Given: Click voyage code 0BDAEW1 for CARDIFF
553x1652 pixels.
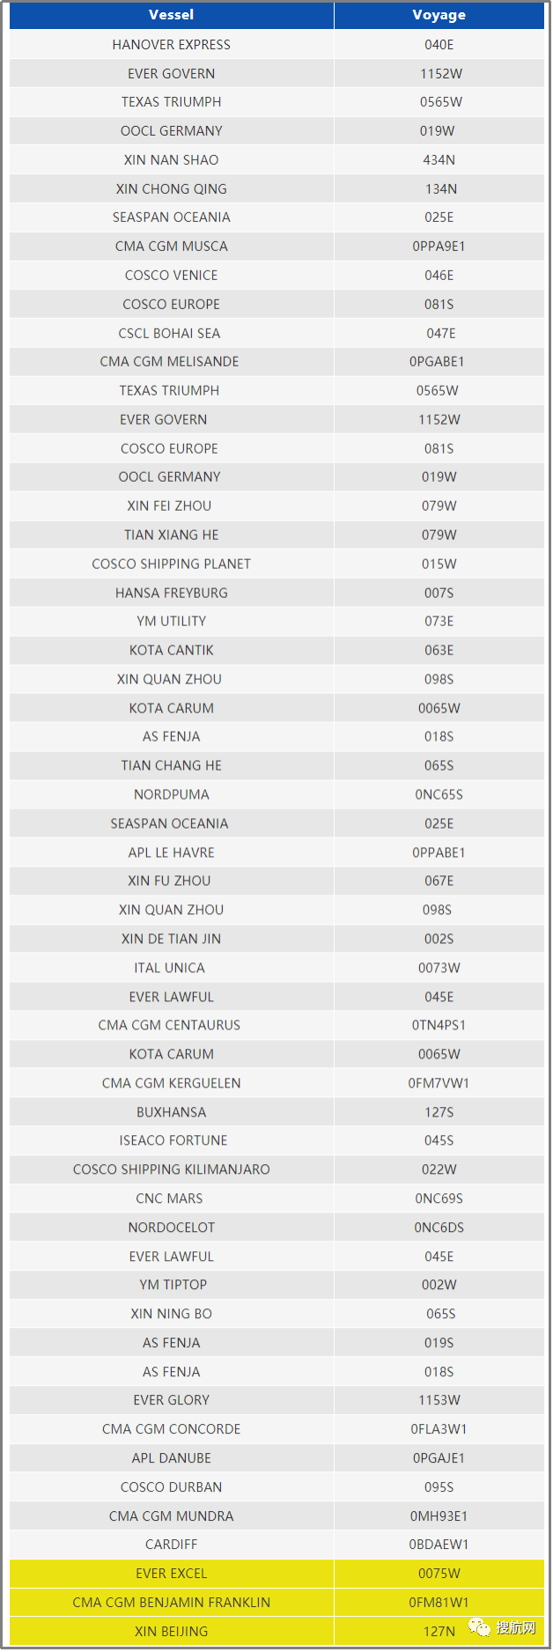Looking at the screenshot, I should click(x=439, y=1545).
